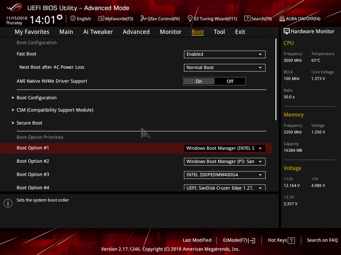The height and width of the screenshot is (255, 341).
Task: Click the settings gear icon beside the clock
Action: click(60, 18)
